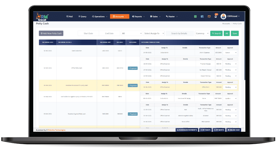Image resolution: width=278 pixels, height=149 pixels.
Task: Click the green Save button
Action: (235, 33)
